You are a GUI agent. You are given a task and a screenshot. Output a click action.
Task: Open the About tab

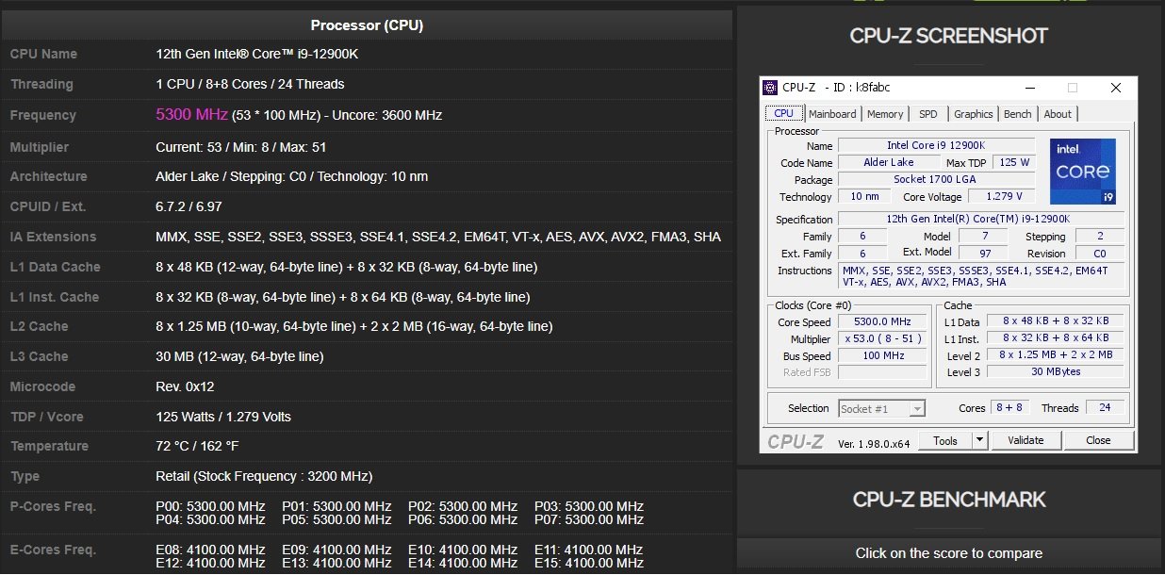(1058, 114)
